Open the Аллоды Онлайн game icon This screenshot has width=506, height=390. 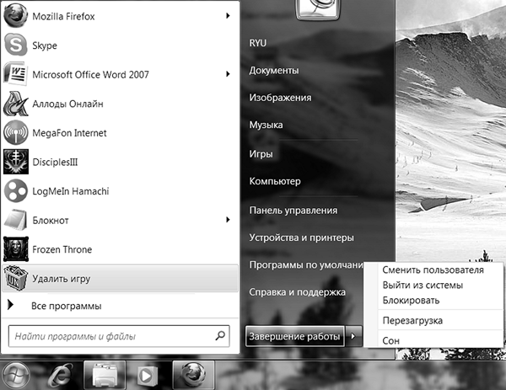click(x=16, y=104)
